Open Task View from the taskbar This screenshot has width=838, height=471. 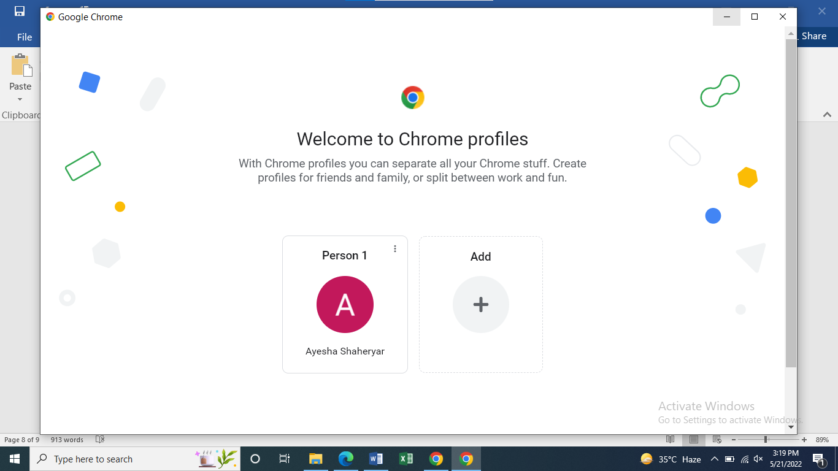click(x=285, y=459)
